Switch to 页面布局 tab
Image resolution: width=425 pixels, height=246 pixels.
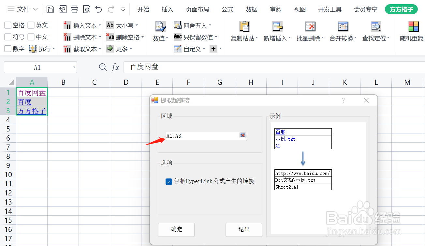[x=198, y=9]
